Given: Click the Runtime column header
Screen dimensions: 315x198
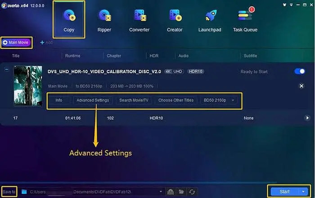Looking at the screenshot, I should [72, 56].
